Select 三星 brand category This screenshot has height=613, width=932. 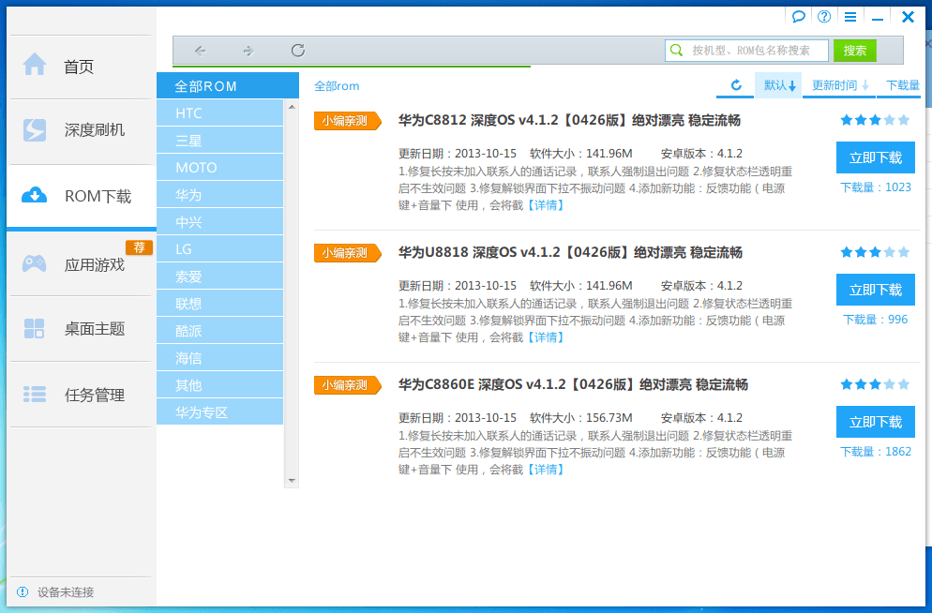[x=220, y=141]
